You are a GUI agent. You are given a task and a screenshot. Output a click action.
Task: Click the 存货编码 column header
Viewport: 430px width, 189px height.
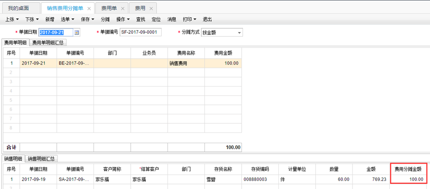point(260,169)
